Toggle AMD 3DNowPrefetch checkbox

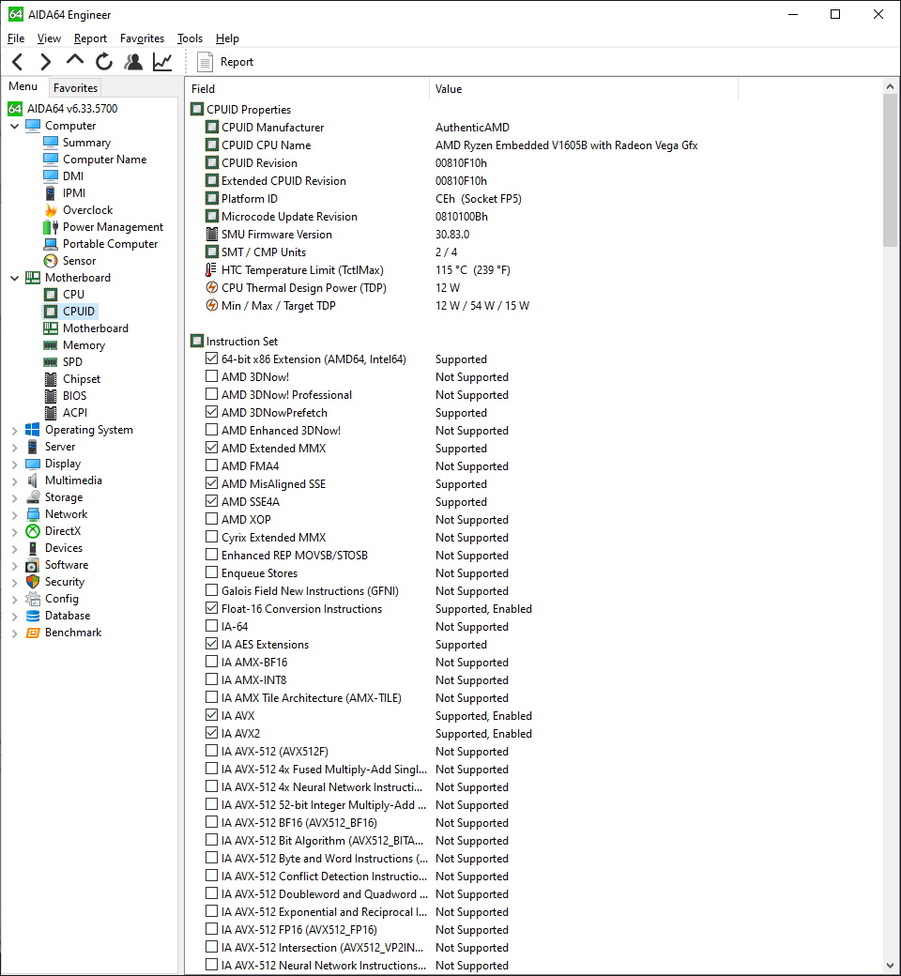pyautogui.click(x=212, y=412)
